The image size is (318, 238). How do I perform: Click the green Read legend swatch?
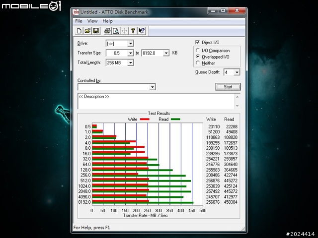(x=175, y=119)
